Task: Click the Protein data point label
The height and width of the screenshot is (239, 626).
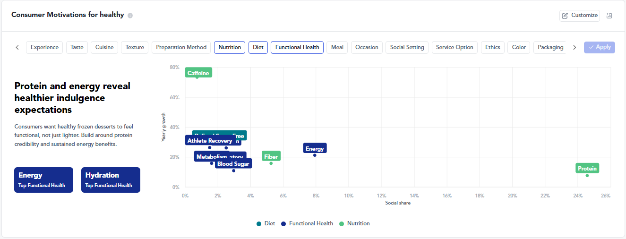Action: click(x=587, y=168)
